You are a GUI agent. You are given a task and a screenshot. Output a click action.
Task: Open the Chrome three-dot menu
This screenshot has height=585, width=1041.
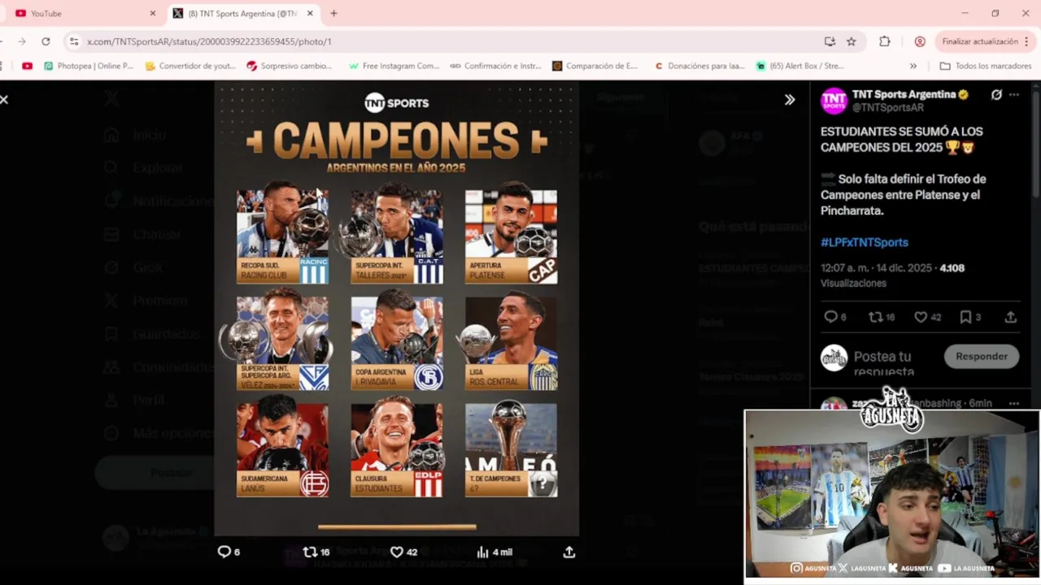pyautogui.click(x=1026, y=41)
